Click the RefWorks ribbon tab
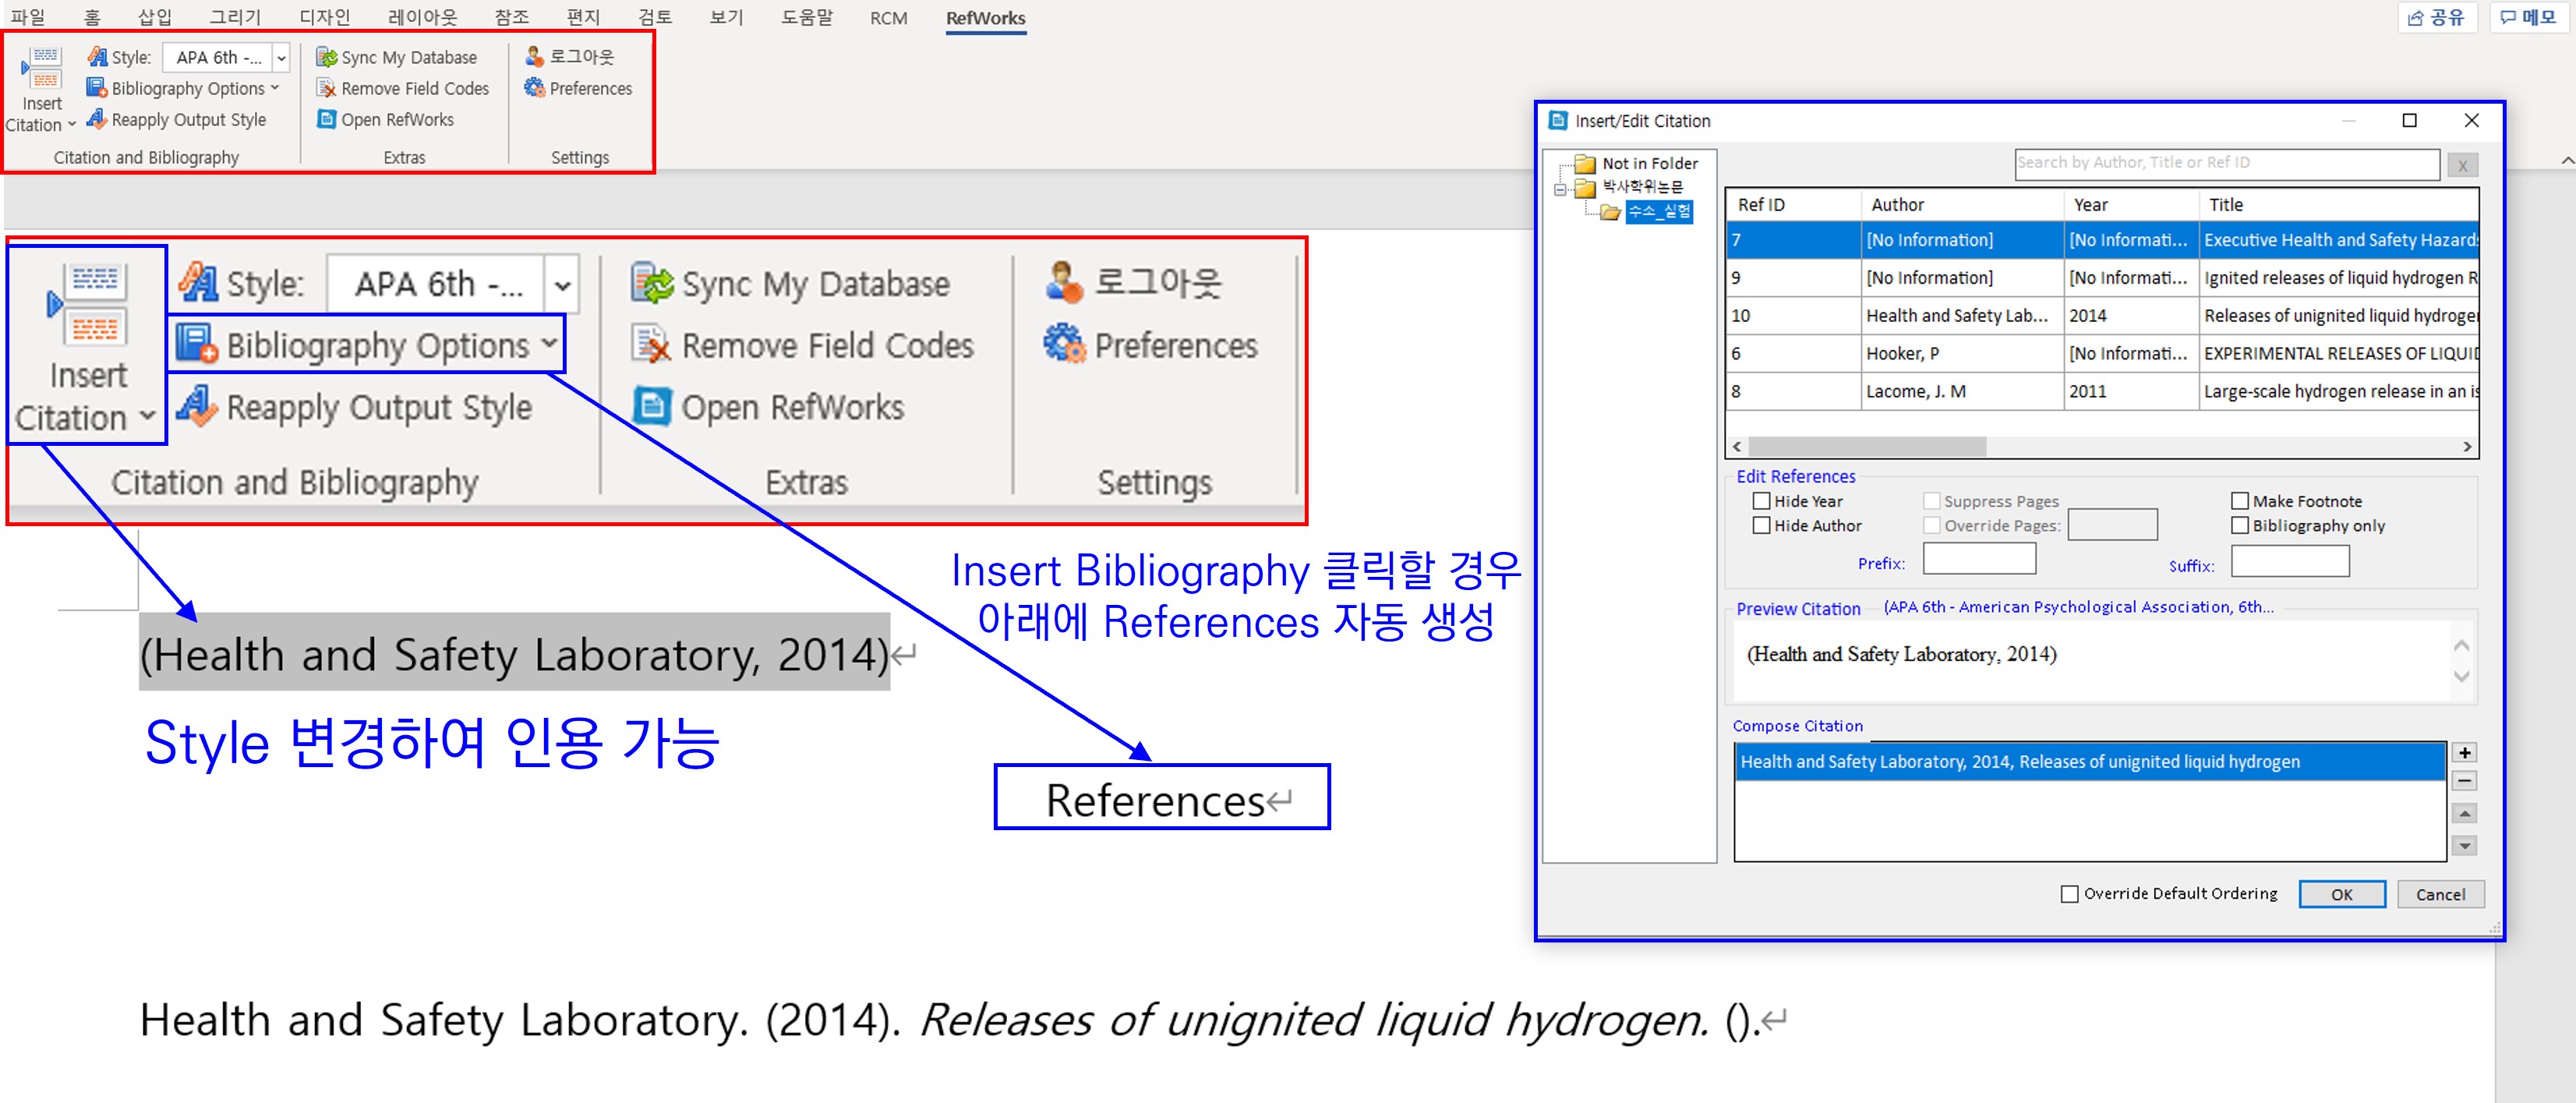The width and height of the screenshot is (2576, 1103). (985, 18)
